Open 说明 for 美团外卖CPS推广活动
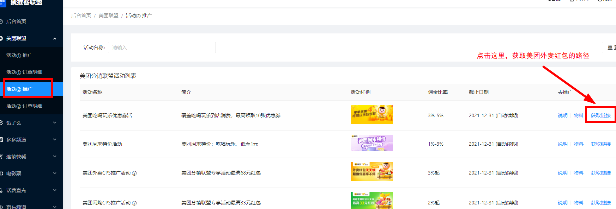The image size is (616, 209). (563, 173)
